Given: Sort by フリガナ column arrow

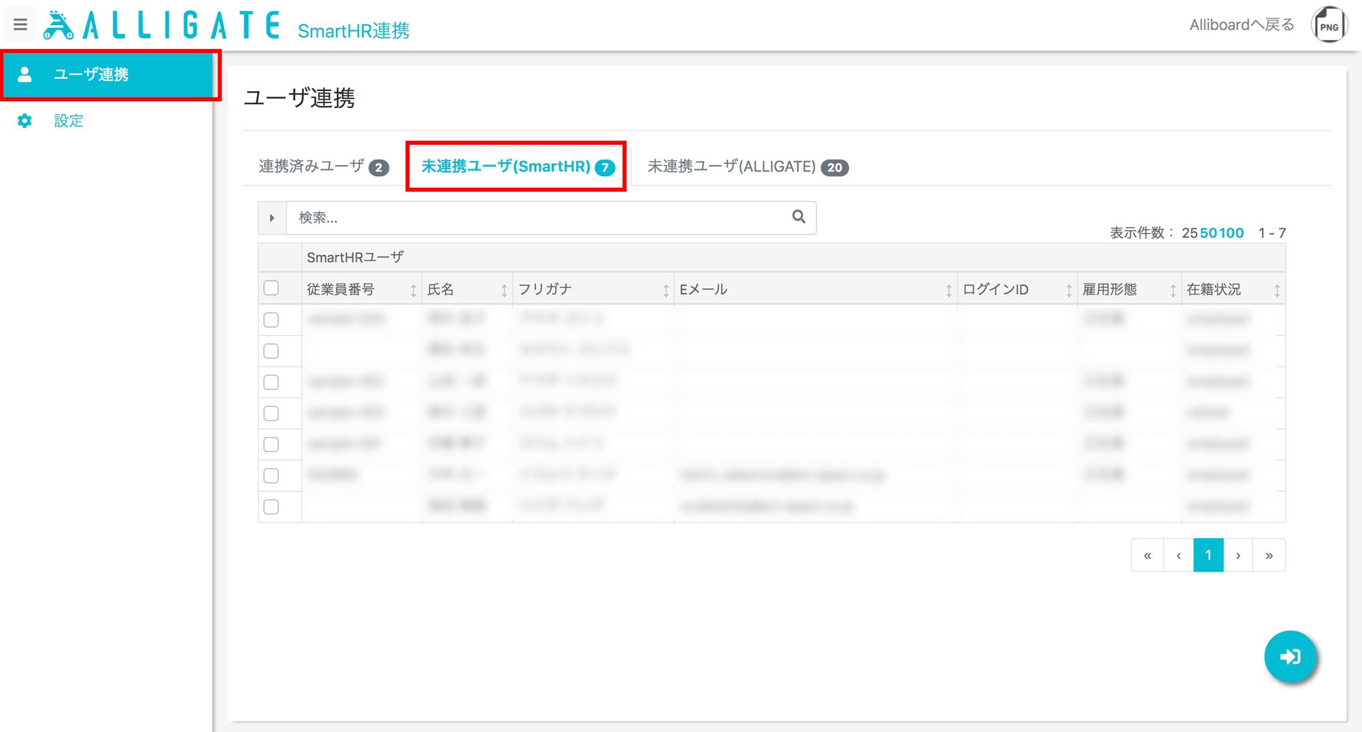Looking at the screenshot, I should (x=665, y=290).
